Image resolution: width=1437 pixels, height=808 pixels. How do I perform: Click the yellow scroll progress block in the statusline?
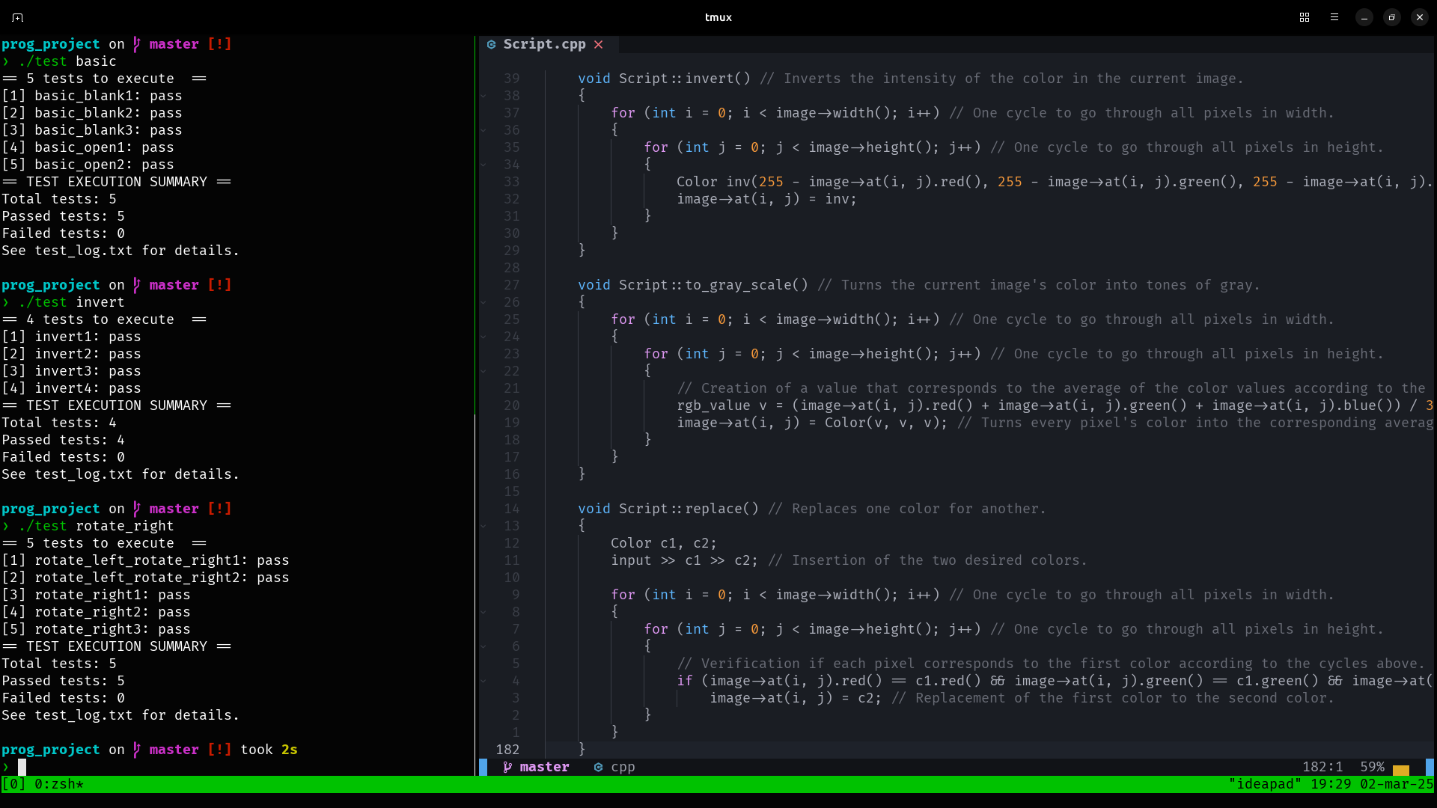[x=1401, y=768]
